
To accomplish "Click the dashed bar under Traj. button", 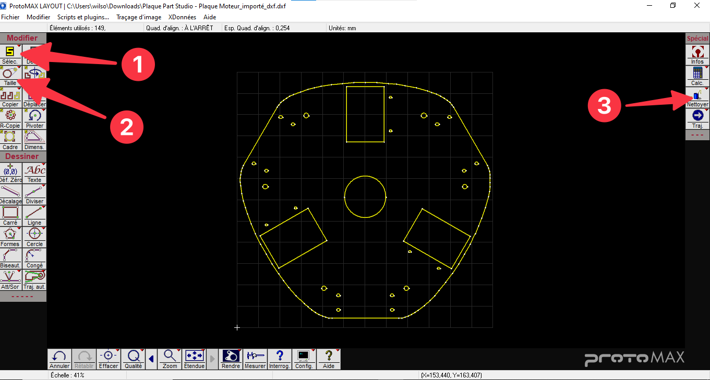I will click(x=697, y=134).
